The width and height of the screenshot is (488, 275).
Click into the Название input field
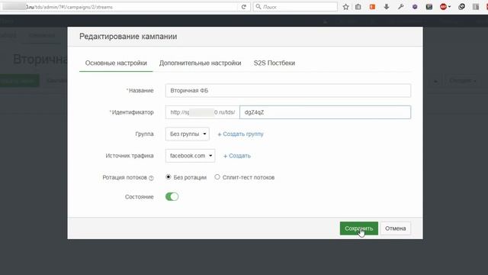[288, 90]
